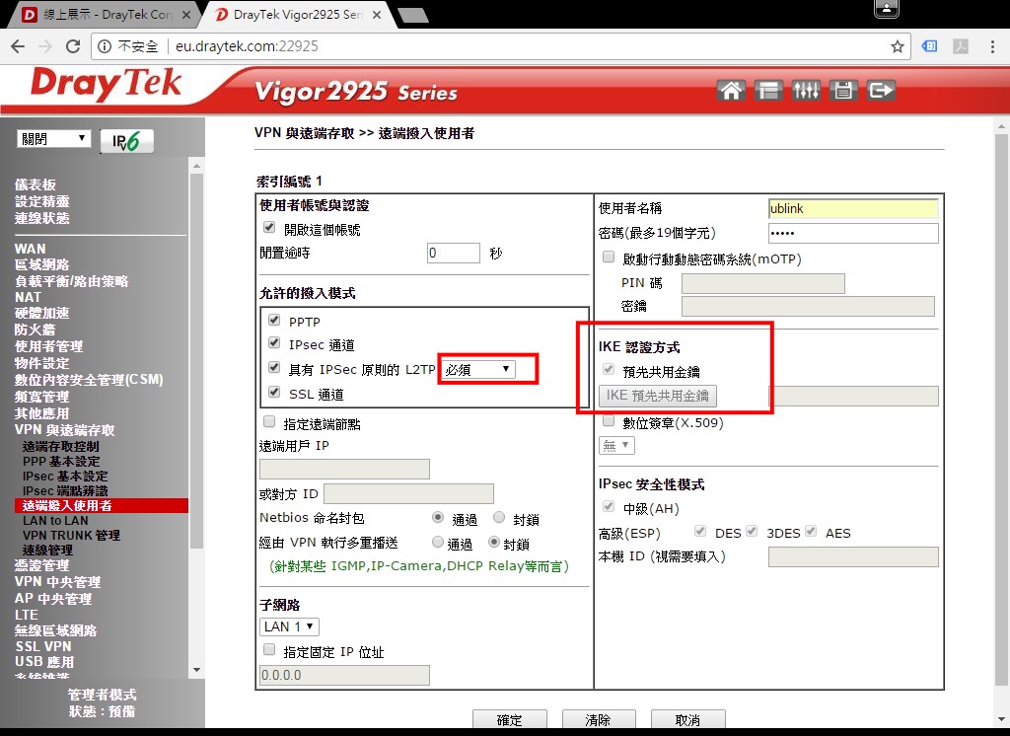This screenshot has height=736, width=1010.
Task: Click page scrollbar down arrow
Action: pyautogui.click(x=1000, y=720)
